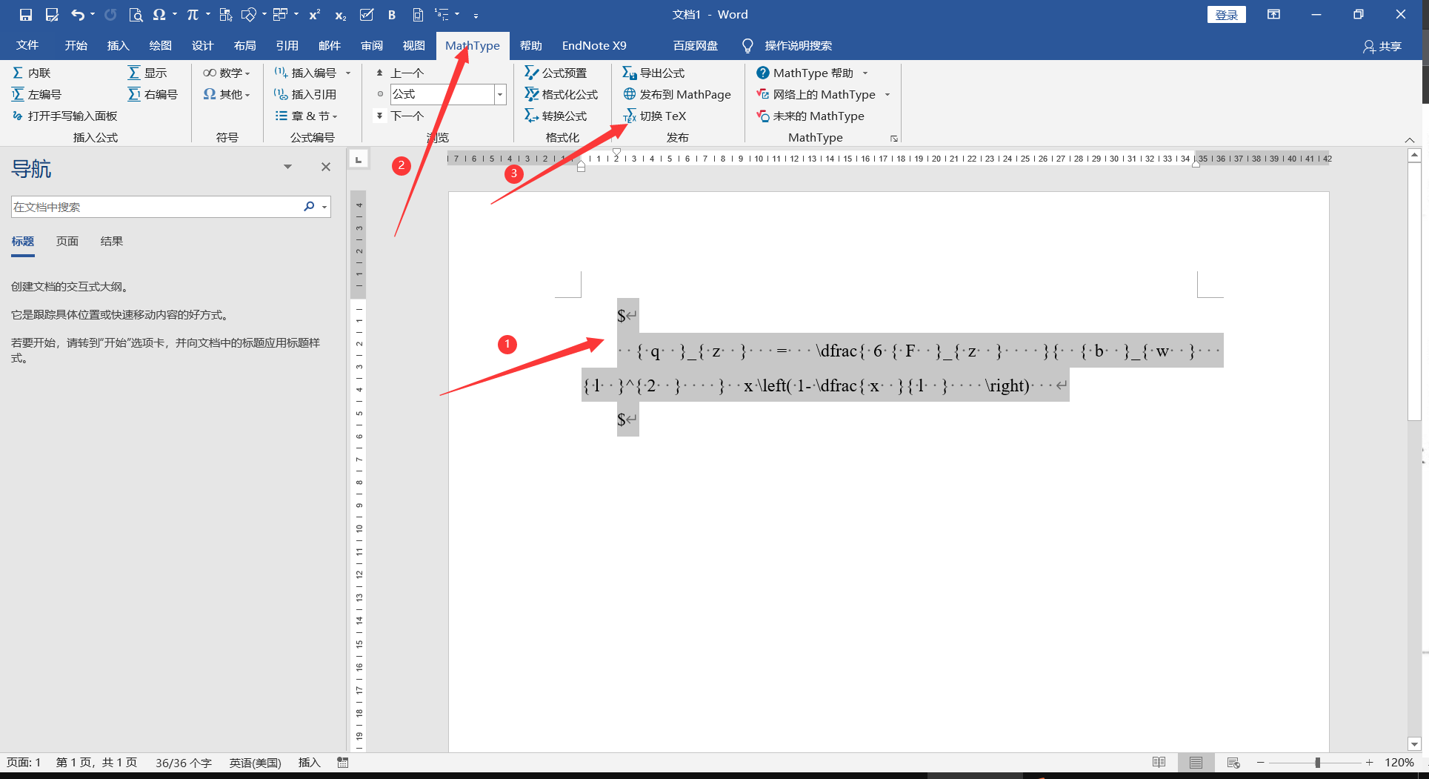1429x779 pixels.
Task: Click the Pi equation icon in title bar
Action: coord(193,15)
